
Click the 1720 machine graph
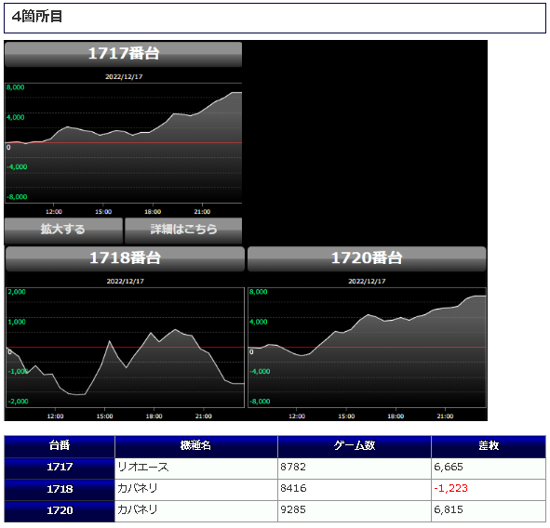click(367, 348)
